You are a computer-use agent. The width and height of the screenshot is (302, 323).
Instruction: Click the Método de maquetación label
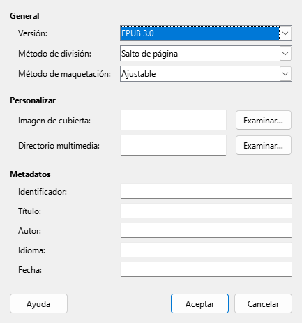coord(65,74)
